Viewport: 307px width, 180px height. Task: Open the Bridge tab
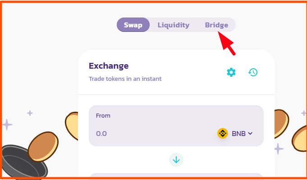coord(216,25)
